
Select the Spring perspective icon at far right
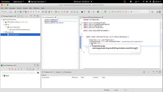pyautogui.click(x=160, y=12)
